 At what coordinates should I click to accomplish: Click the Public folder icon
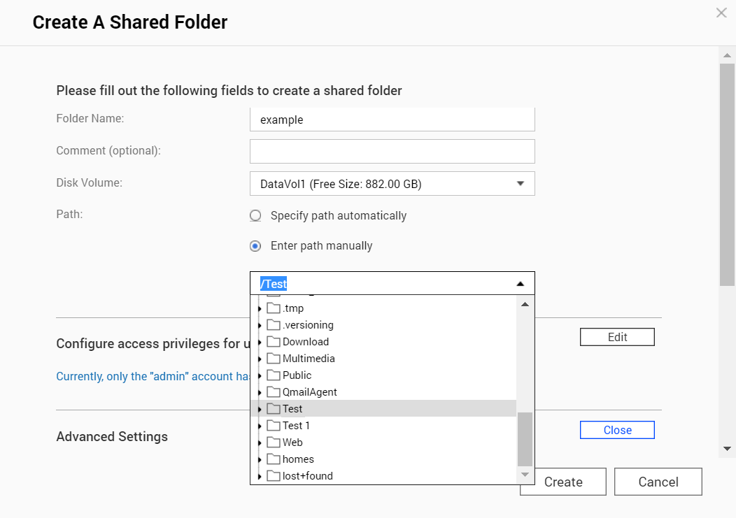click(273, 375)
